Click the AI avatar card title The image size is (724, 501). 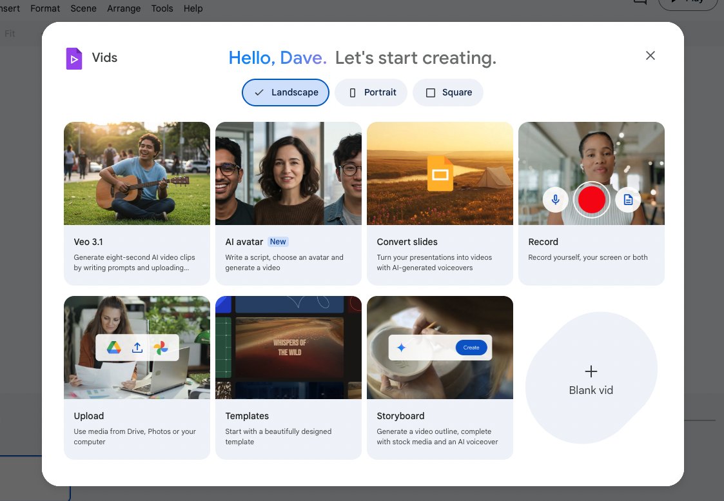click(x=244, y=242)
